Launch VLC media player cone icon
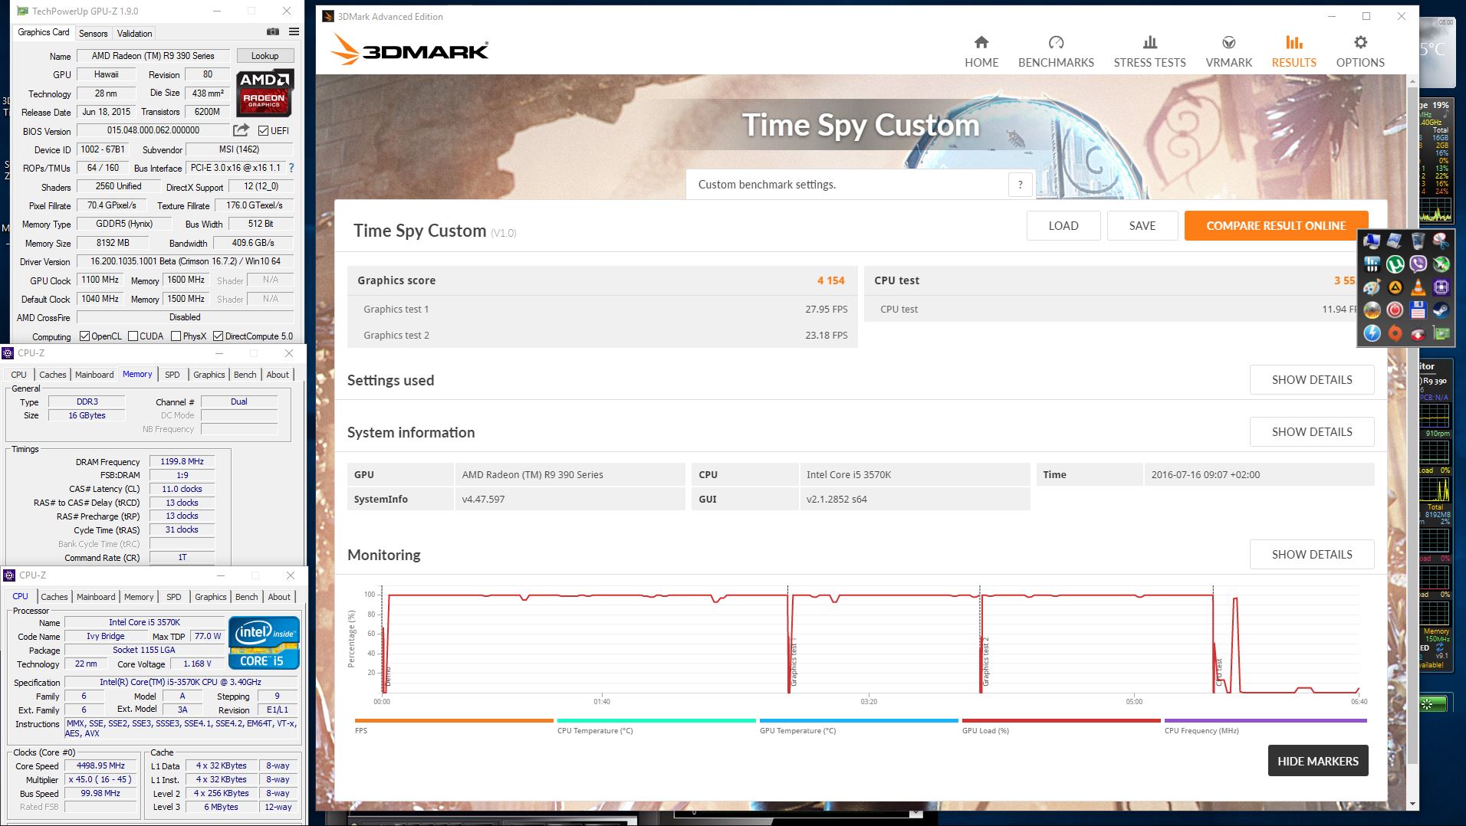The height and width of the screenshot is (826, 1466). coord(1418,287)
